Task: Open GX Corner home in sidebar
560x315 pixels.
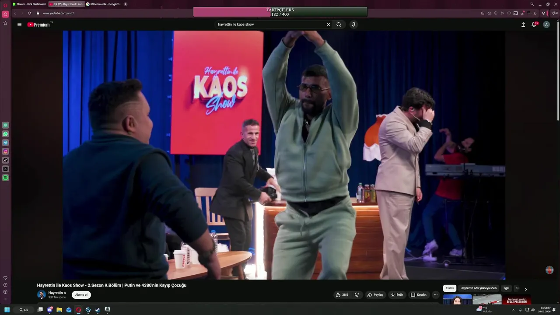Action: click(x=5, y=14)
